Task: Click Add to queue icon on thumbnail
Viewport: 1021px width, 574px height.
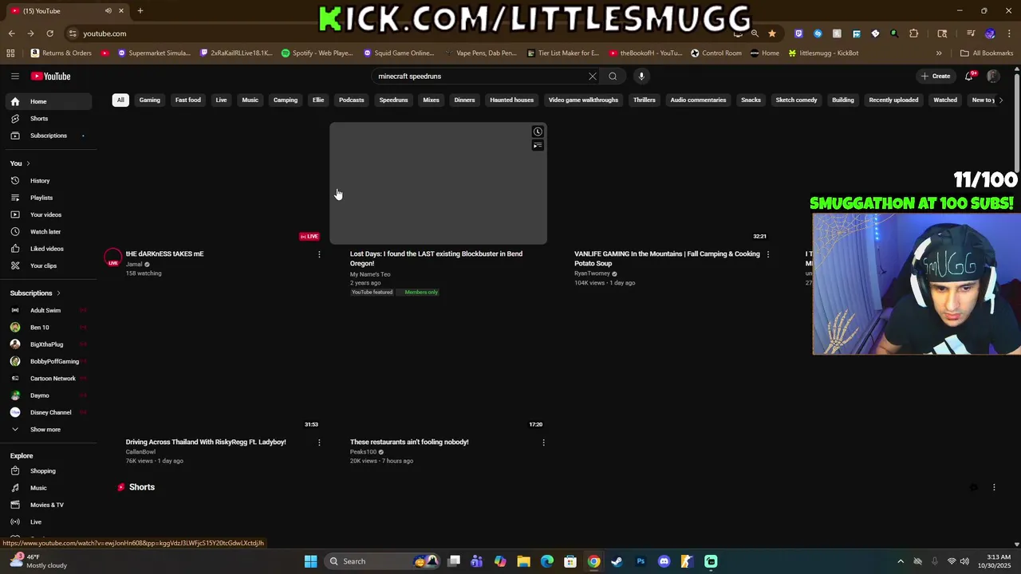Action: (x=538, y=145)
